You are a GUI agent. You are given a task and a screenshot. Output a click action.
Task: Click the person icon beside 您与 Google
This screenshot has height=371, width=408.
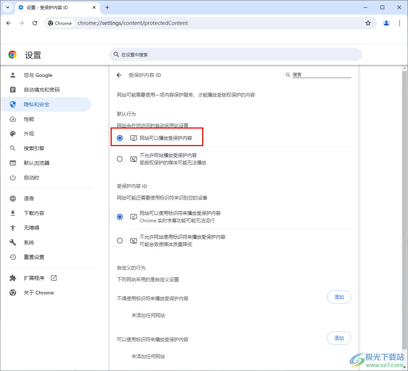(13, 75)
